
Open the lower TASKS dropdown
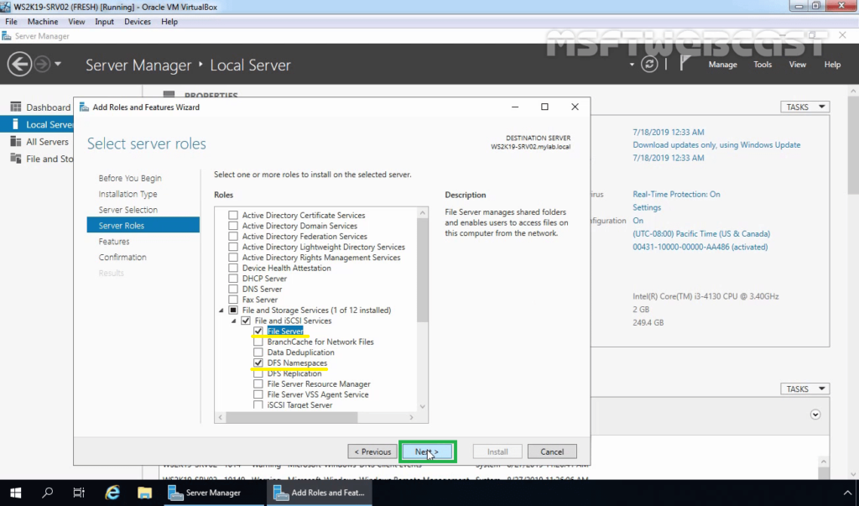[804, 389]
